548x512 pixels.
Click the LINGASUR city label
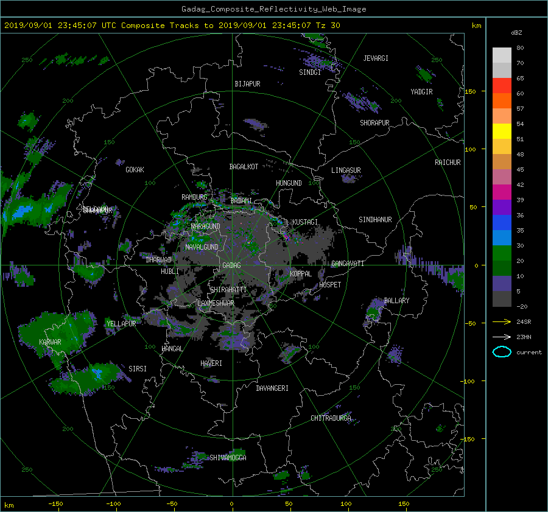pos(346,170)
